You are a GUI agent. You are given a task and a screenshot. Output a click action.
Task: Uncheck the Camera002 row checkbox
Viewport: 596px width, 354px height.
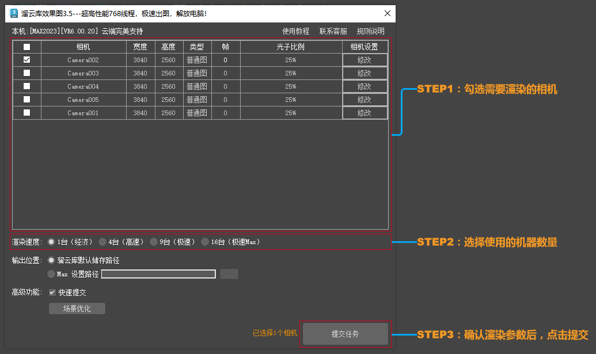[x=26, y=60]
